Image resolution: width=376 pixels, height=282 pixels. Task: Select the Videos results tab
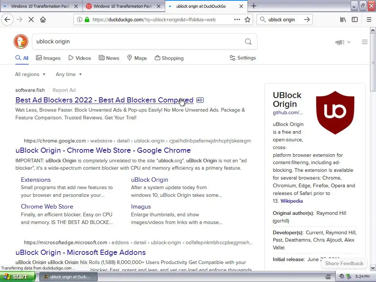click(80, 58)
